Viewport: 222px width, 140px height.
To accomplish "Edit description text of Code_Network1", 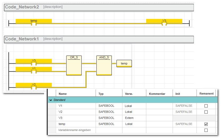I will coord(53,39).
